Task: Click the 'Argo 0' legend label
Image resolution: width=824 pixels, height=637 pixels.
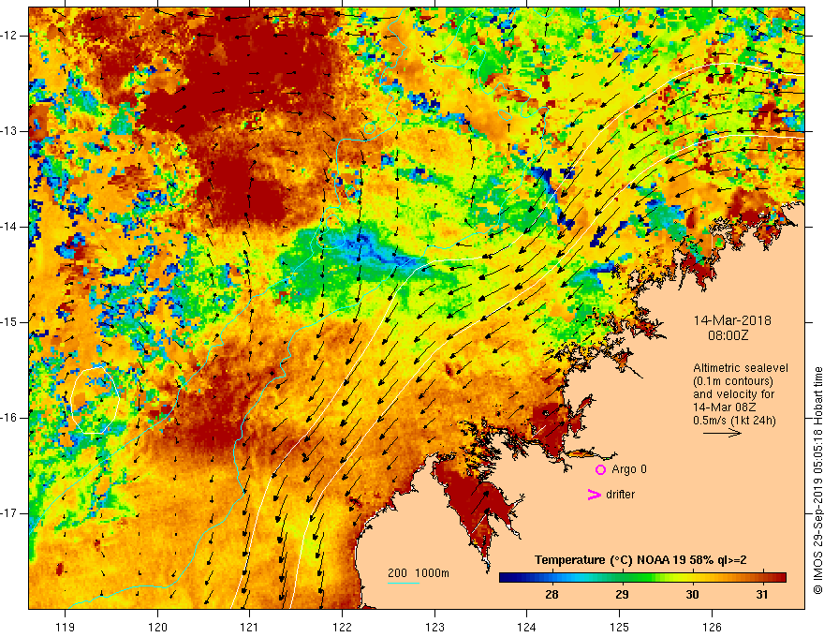Action: click(629, 469)
